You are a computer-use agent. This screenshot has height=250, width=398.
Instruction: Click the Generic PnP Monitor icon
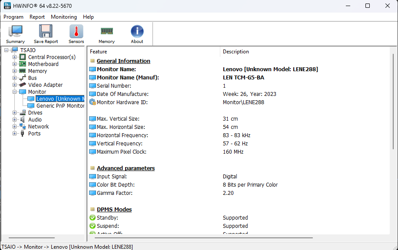(x=31, y=105)
